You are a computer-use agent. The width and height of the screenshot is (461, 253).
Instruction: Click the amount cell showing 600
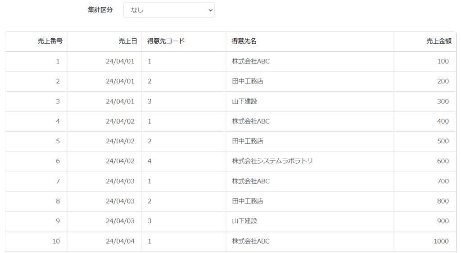425,161
